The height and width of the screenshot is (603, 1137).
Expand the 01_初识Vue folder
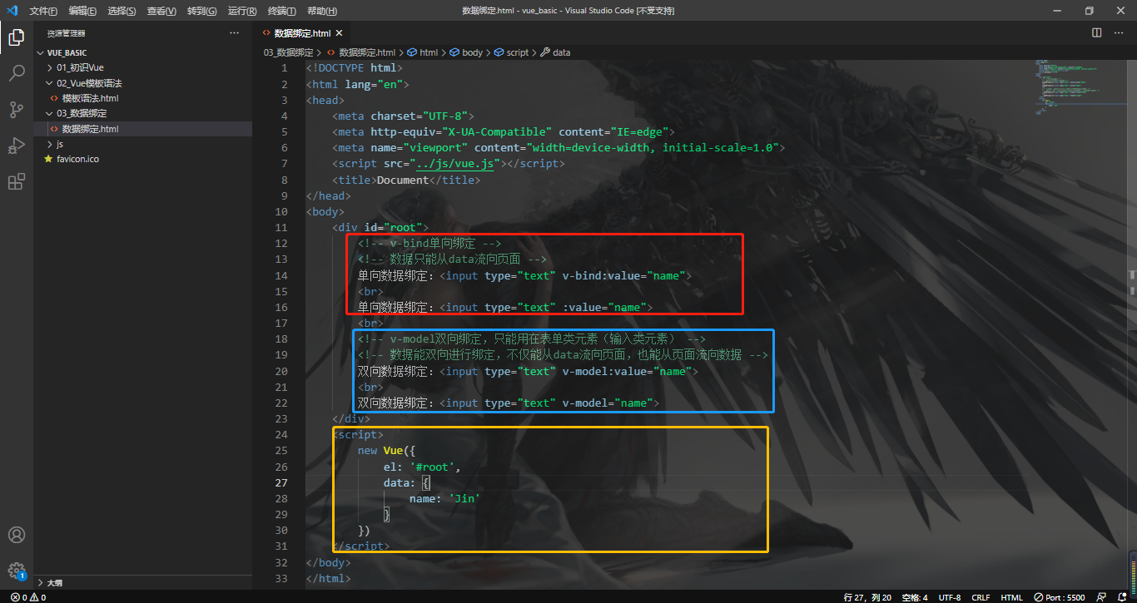(50, 67)
